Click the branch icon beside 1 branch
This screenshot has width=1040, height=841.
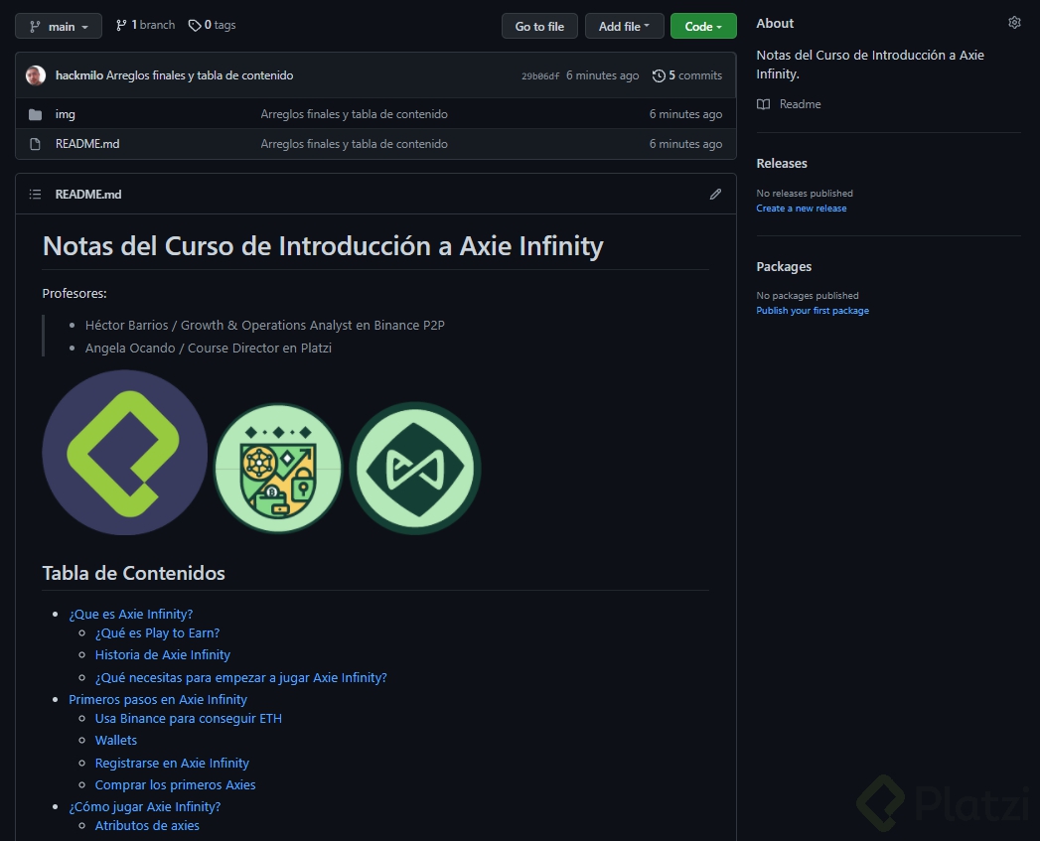click(x=121, y=25)
